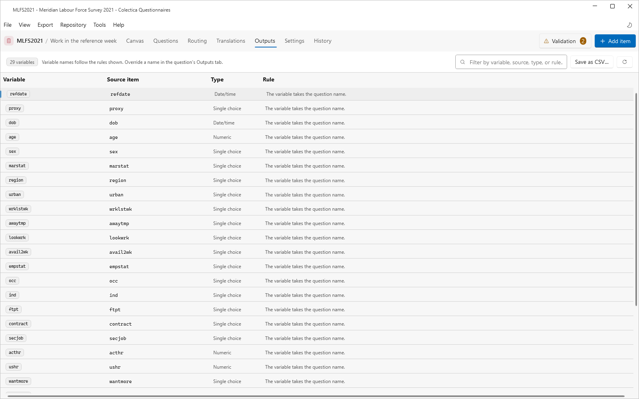The width and height of the screenshot is (639, 399).
Task: Click Save as CSV button
Action: [x=592, y=62]
